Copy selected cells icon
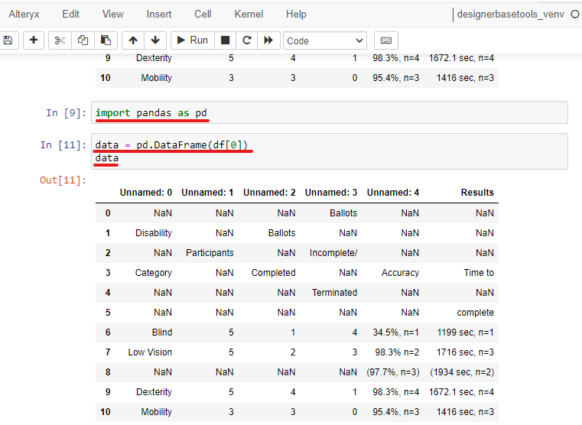This screenshot has height=425, width=582. tap(83, 41)
